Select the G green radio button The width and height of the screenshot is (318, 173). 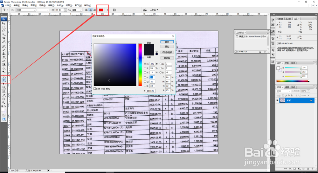[145, 82]
